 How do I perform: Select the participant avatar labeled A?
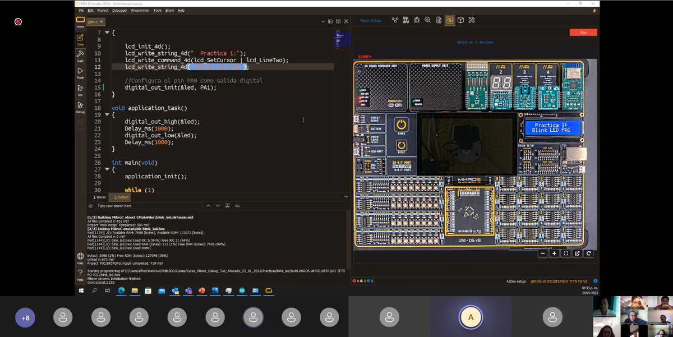point(471,318)
